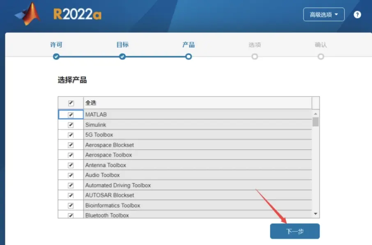Click the help question mark icon
The height and width of the screenshot is (245, 372).
[x=357, y=15]
